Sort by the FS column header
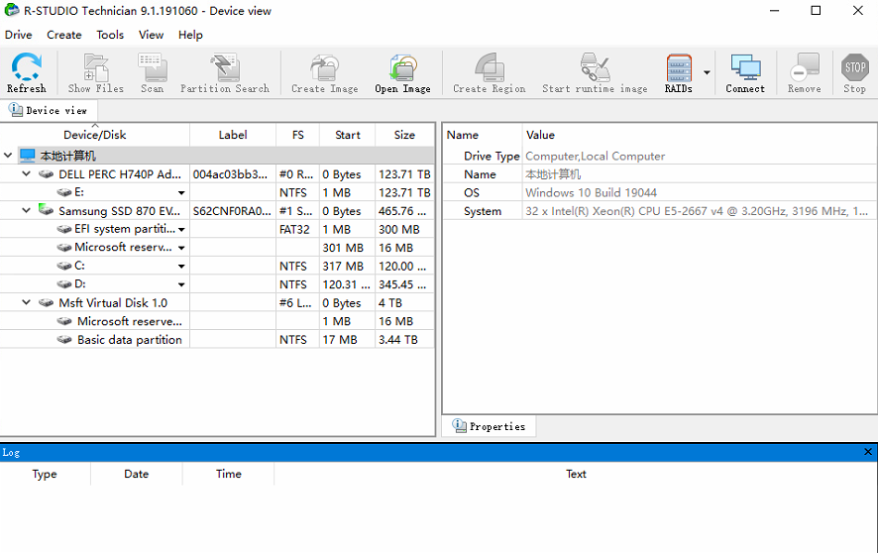This screenshot has height=553, width=878. pos(298,135)
